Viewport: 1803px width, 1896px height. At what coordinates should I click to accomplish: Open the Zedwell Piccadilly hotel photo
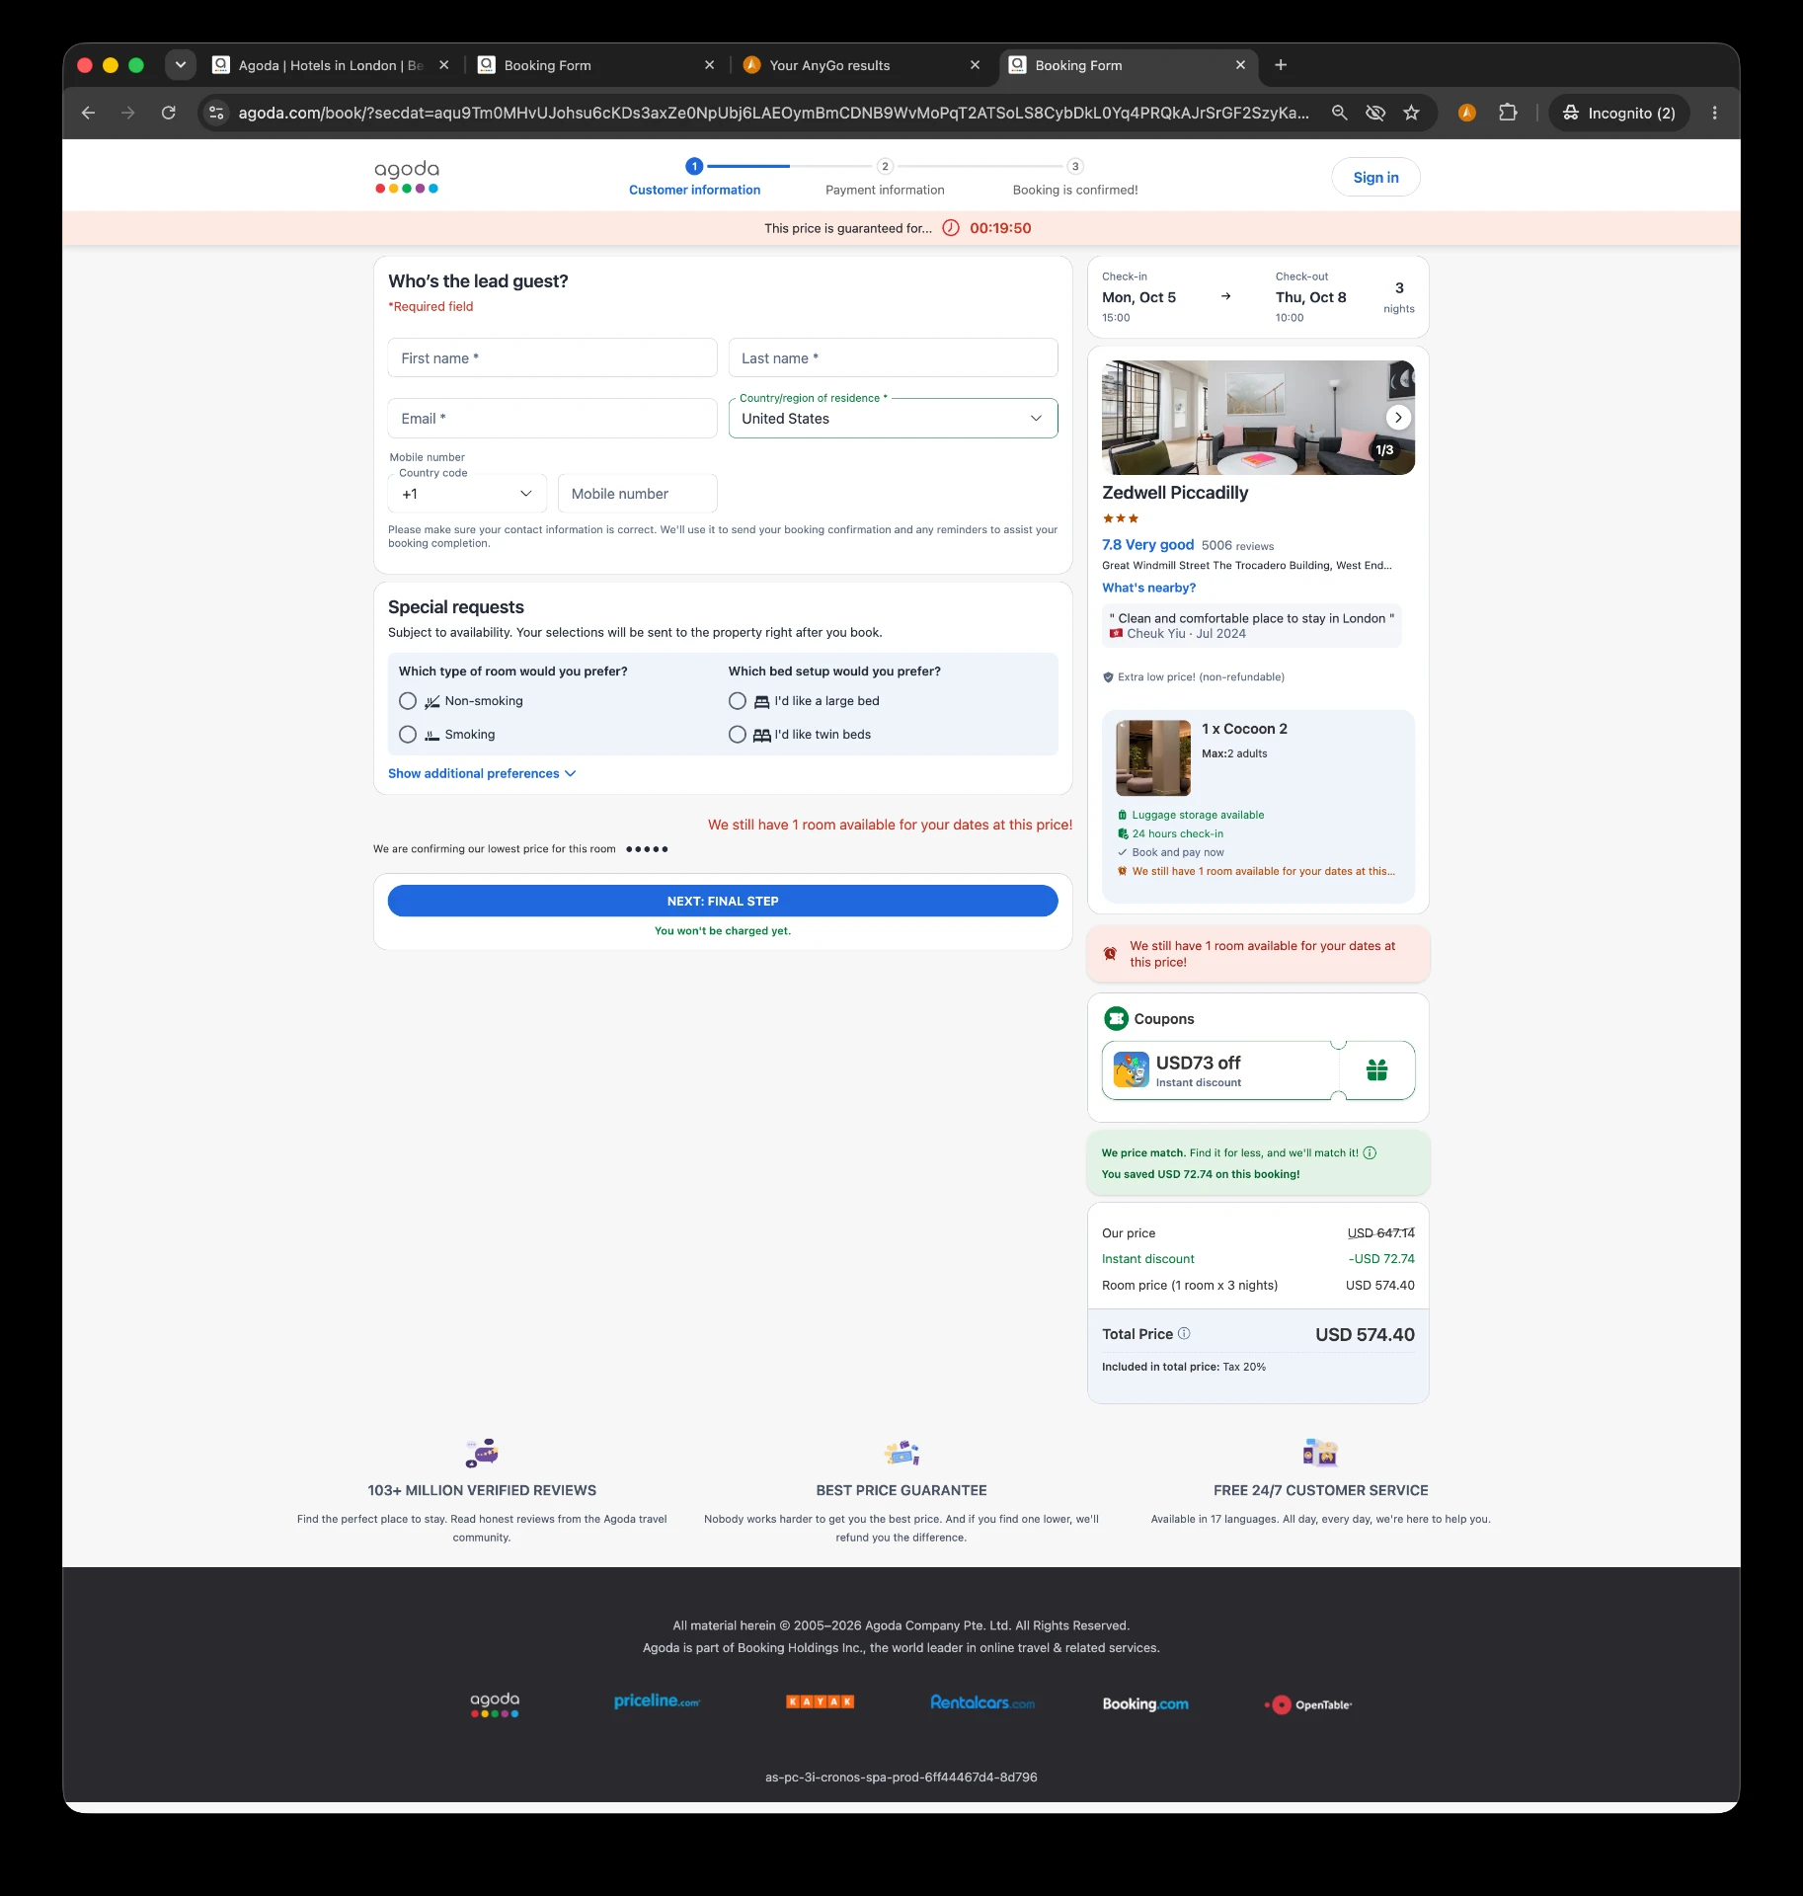pyautogui.click(x=1258, y=418)
